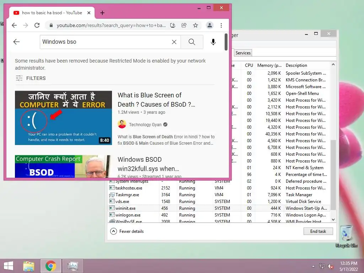Click the padlock site info icon

tap(51, 25)
